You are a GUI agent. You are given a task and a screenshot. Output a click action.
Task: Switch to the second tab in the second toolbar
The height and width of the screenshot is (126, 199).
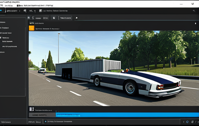pyautogui.click(x=46, y=18)
